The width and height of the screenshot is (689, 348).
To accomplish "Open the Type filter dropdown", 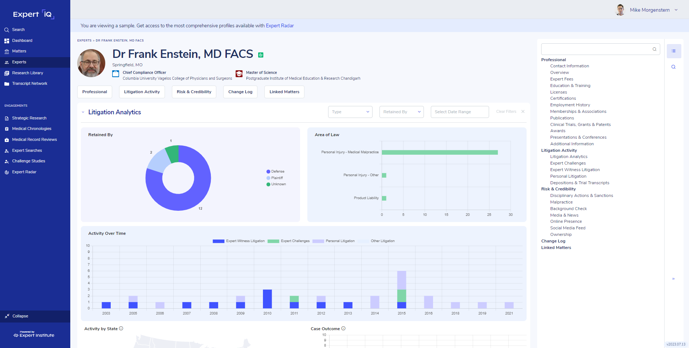I will pos(350,112).
